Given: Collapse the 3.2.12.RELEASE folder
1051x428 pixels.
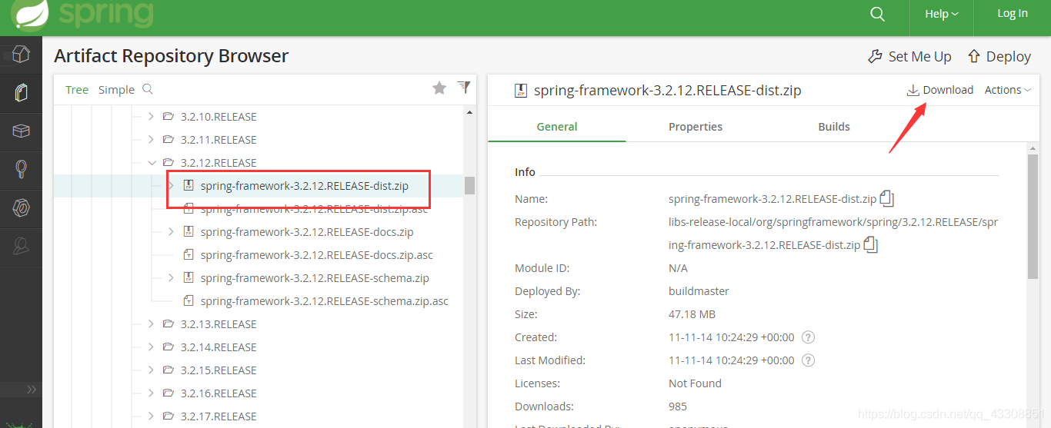Looking at the screenshot, I should 151,163.
